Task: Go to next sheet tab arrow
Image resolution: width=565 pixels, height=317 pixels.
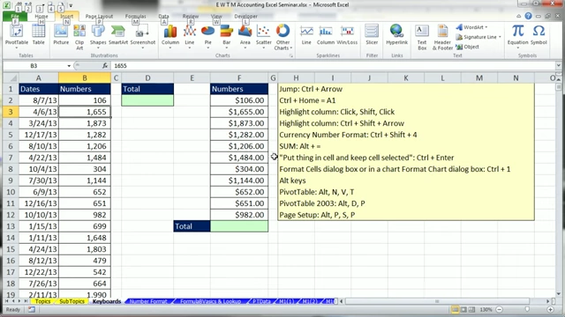Action: (19, 301)
